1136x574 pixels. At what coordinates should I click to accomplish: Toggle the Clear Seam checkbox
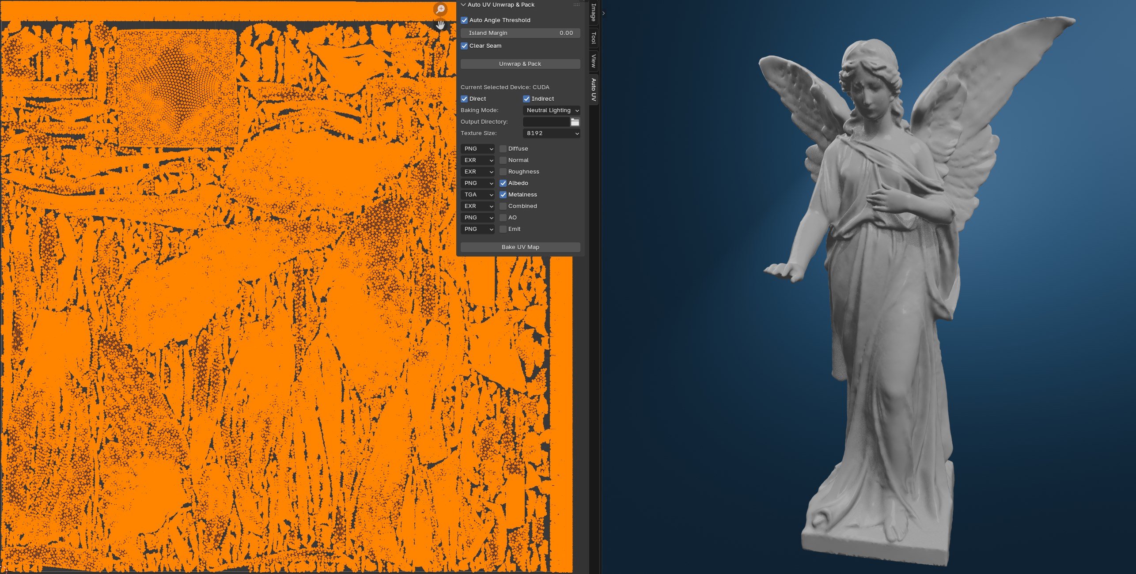pos(464,46)
